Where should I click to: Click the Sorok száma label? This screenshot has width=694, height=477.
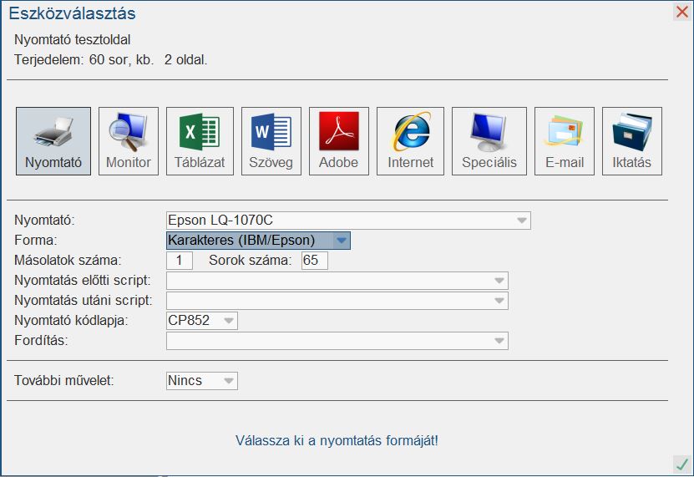point(251,260)
